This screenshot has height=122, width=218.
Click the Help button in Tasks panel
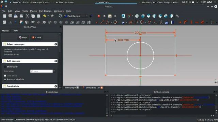pyautogui.click(x=23, y=38)
